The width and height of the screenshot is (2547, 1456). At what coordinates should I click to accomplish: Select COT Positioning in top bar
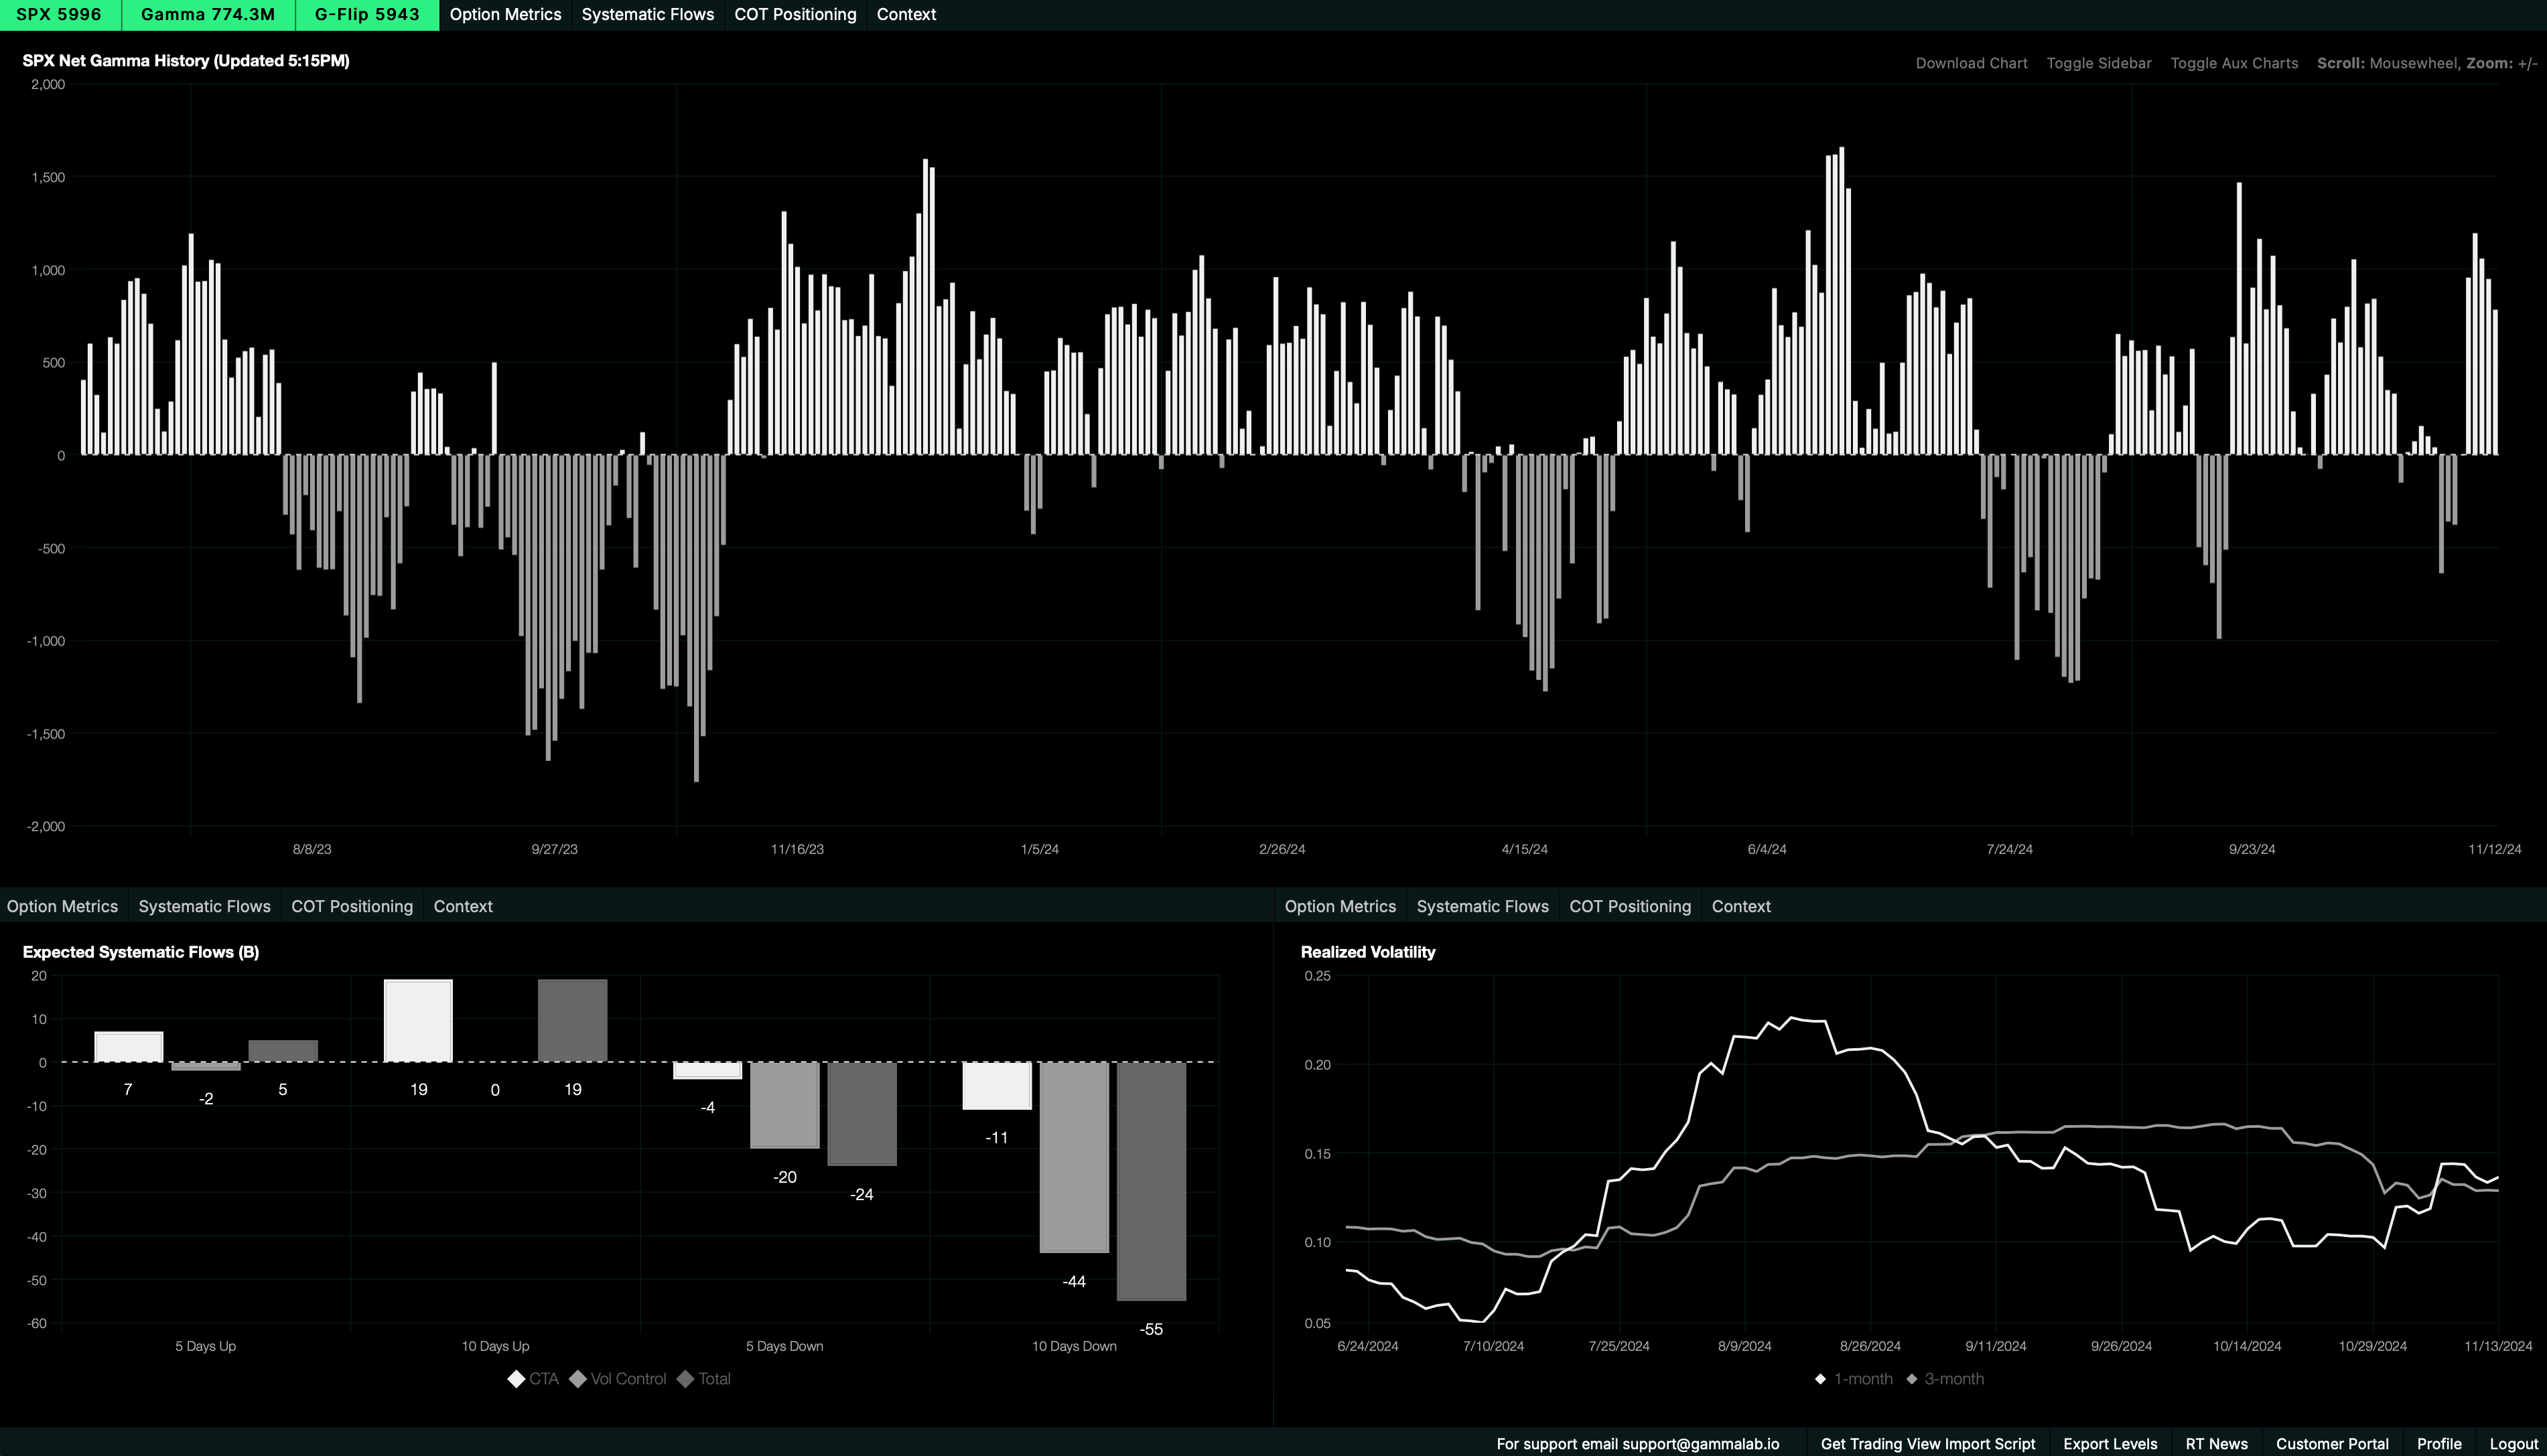pos(795,15)
